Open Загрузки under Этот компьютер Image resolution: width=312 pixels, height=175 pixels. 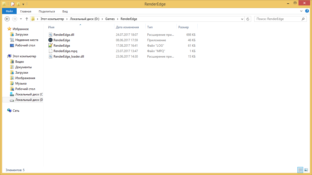[x=22, y=73]
